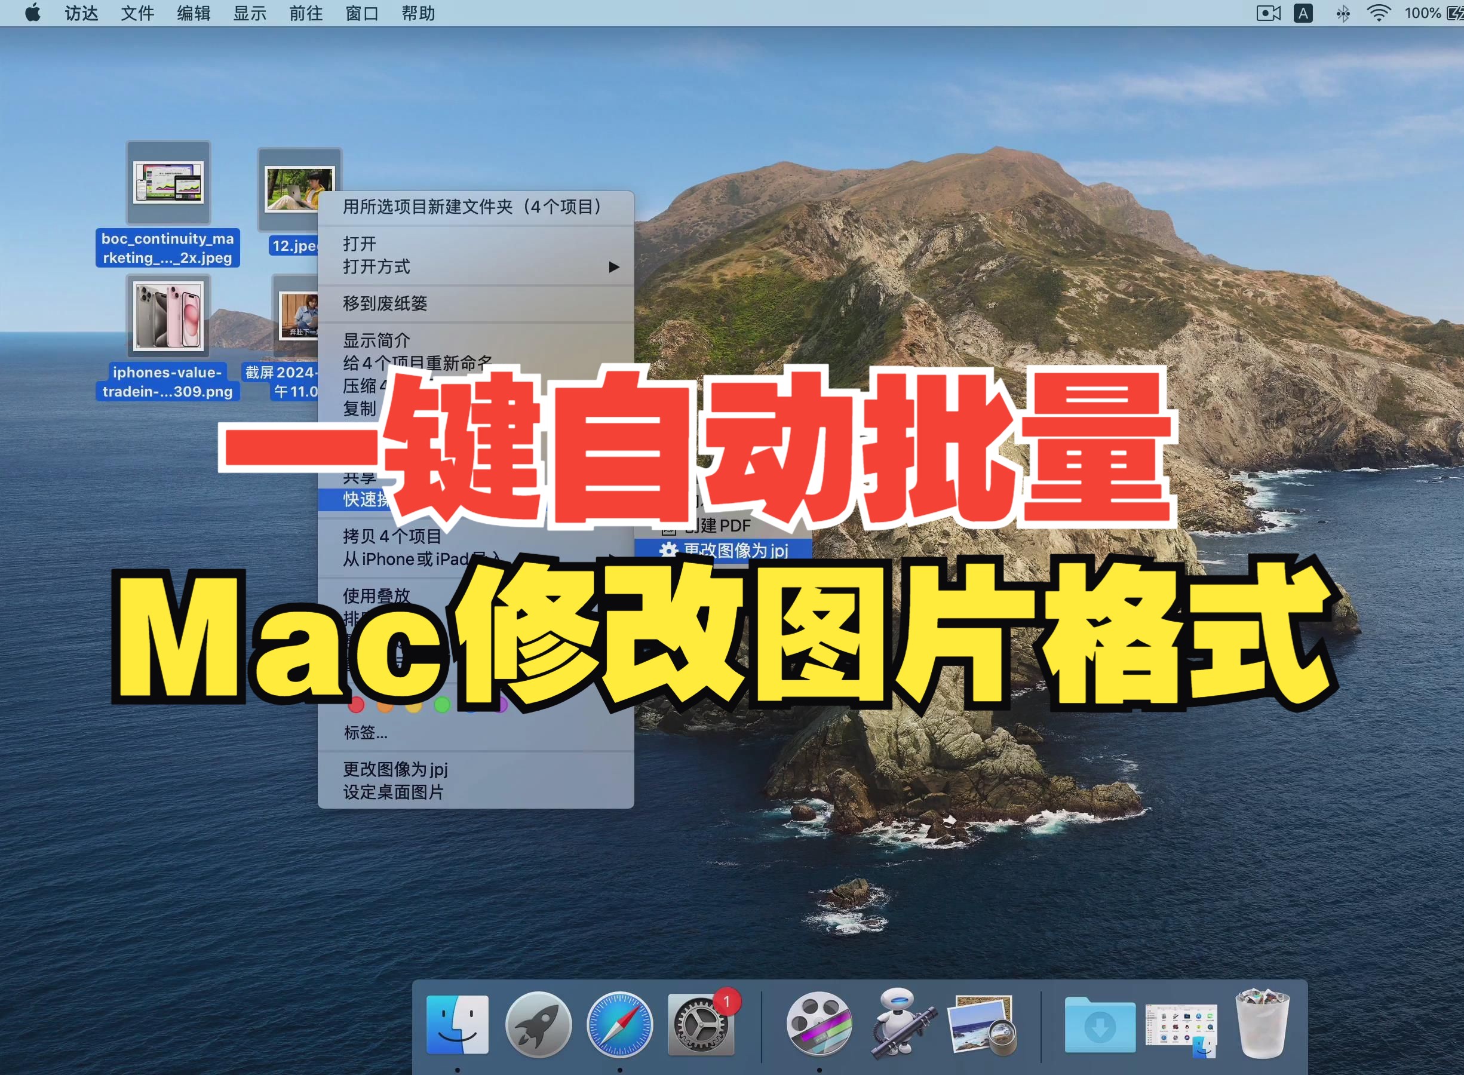Click the Bluetooth icon in the menu bar

point(1342,13)
